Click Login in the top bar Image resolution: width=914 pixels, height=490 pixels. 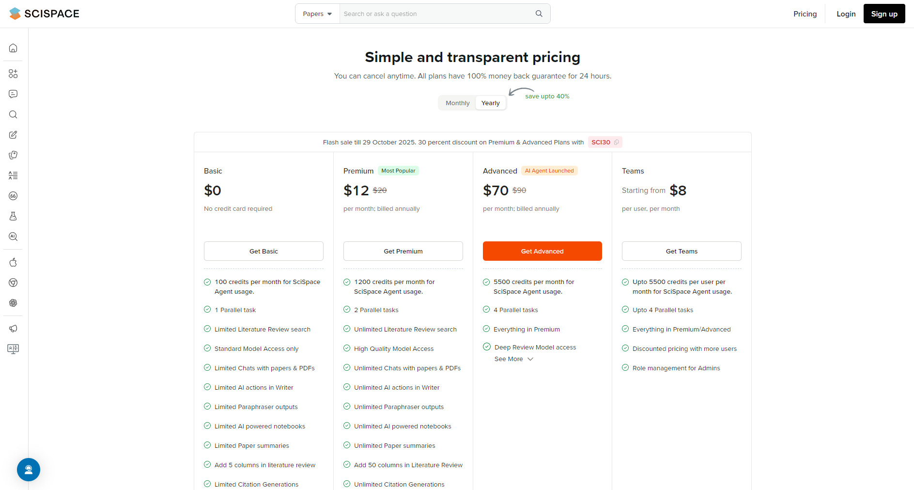(x=846, y=14)
